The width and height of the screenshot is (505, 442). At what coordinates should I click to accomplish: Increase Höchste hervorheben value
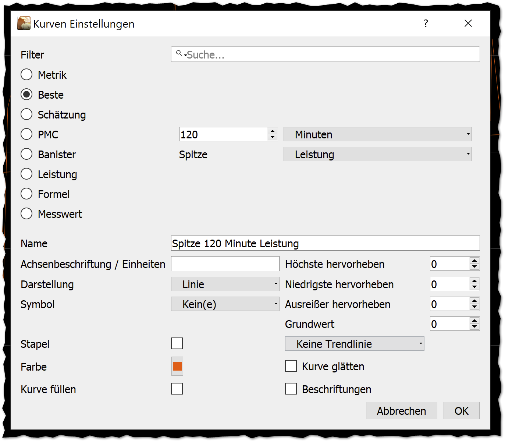[474, 261]
